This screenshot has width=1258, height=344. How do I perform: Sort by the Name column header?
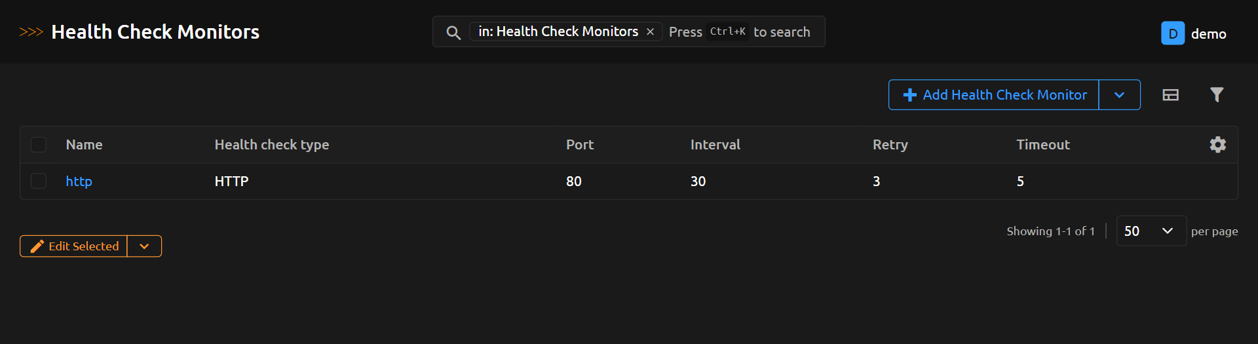[x=84, y=145]
